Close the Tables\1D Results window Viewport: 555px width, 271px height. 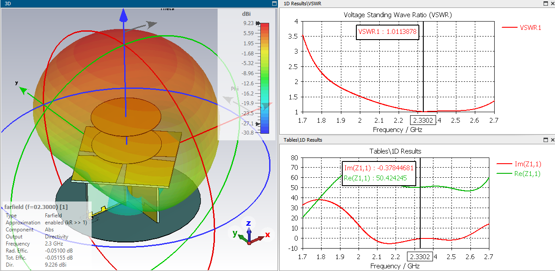coord(552,140)
